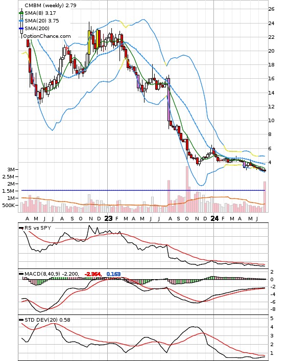Click the large pink August gap-down candle
289x361 pixels.
pyautogui.click(x=169, y=100)
